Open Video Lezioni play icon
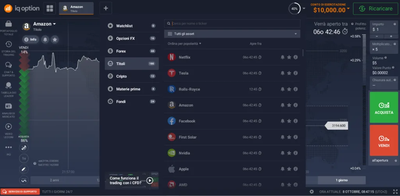 pos(9,127)
